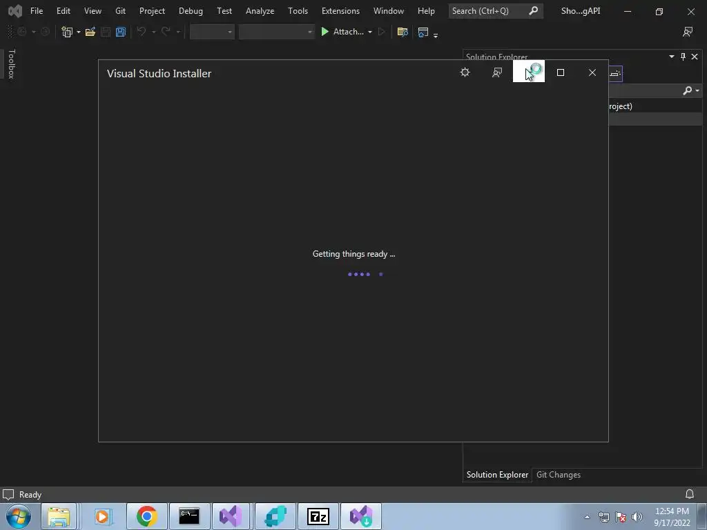
Task: Click the Navigate Forward toolbar icon
Action: click(45, 32)
